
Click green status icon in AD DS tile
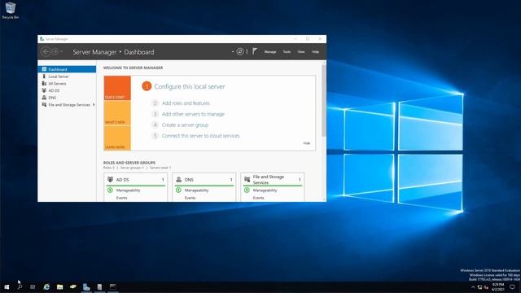110,190
